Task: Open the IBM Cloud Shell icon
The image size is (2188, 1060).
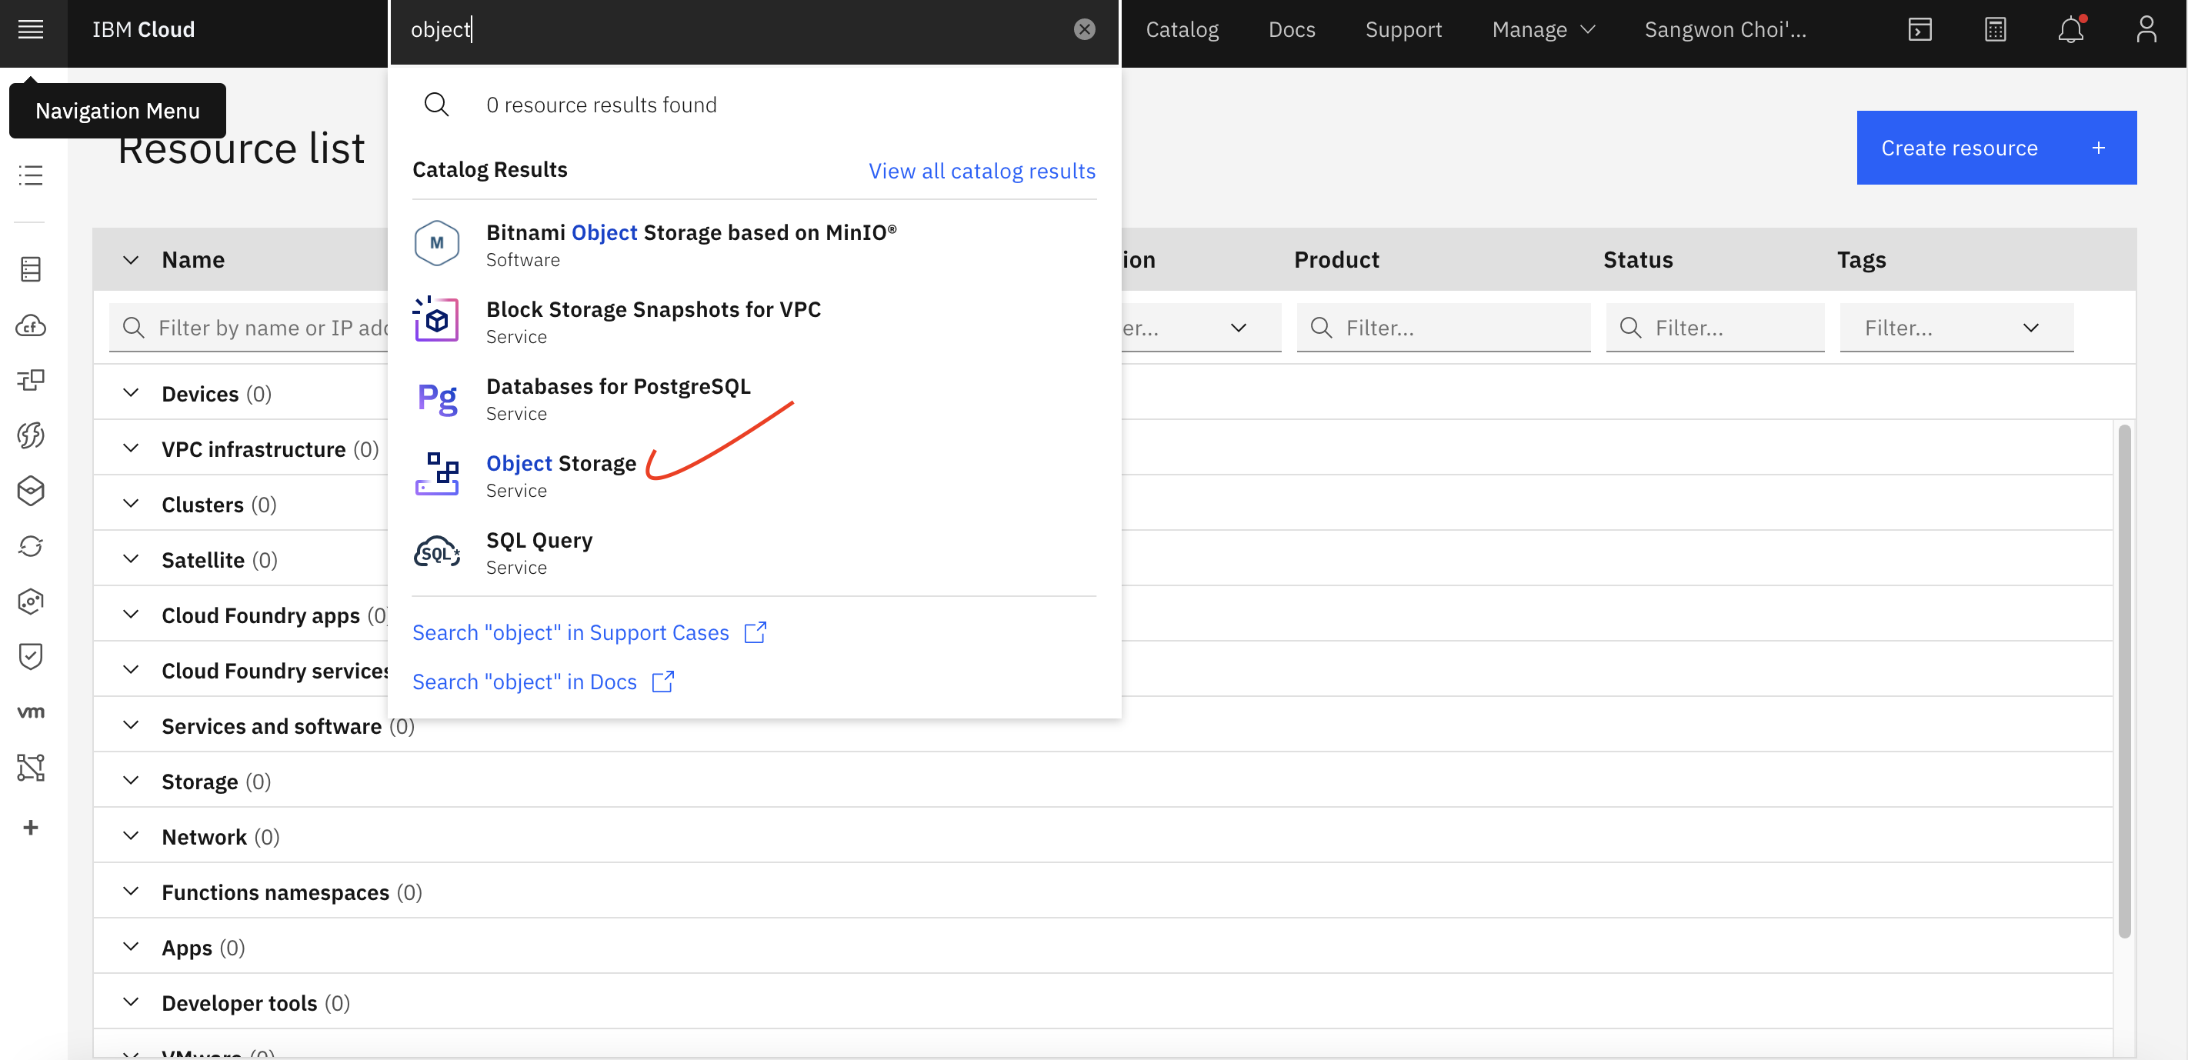Action: tap(1920, 30)
